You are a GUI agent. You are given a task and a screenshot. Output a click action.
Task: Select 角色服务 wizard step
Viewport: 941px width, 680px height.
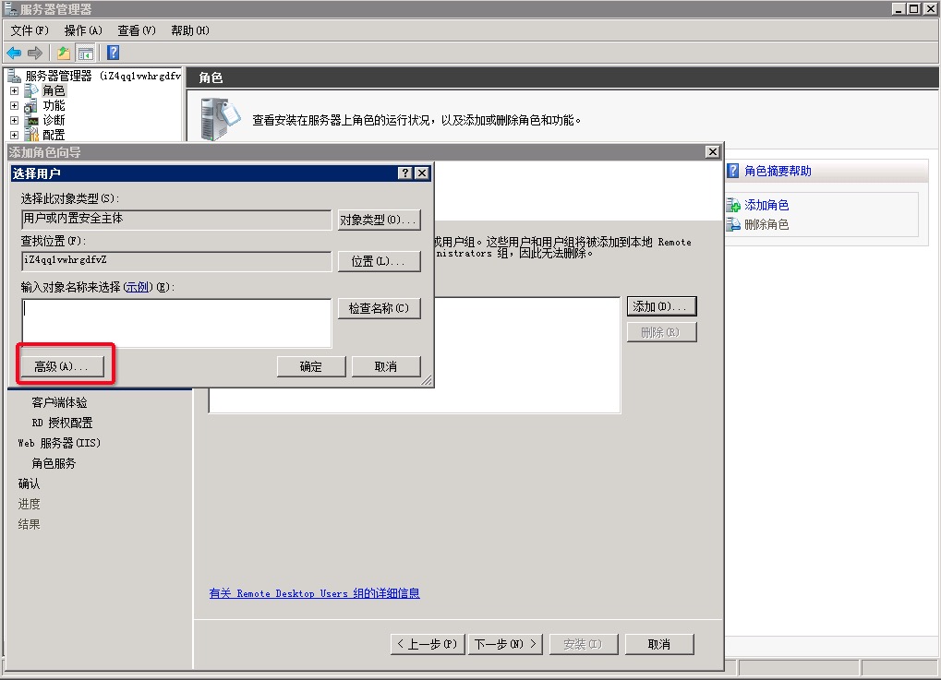tap(54, 463)
